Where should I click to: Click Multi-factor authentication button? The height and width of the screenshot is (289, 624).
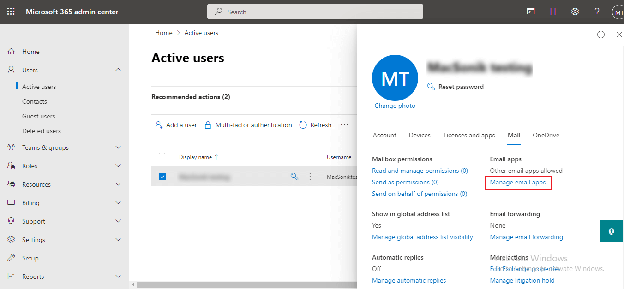[248, 125]
